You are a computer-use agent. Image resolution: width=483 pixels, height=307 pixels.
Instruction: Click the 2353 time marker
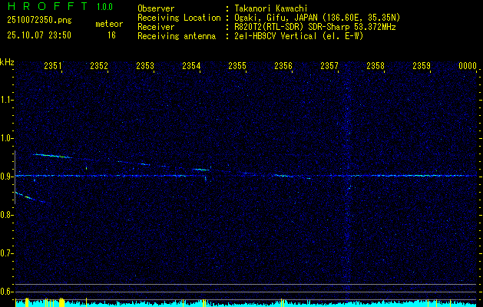(x=145, y=66)
